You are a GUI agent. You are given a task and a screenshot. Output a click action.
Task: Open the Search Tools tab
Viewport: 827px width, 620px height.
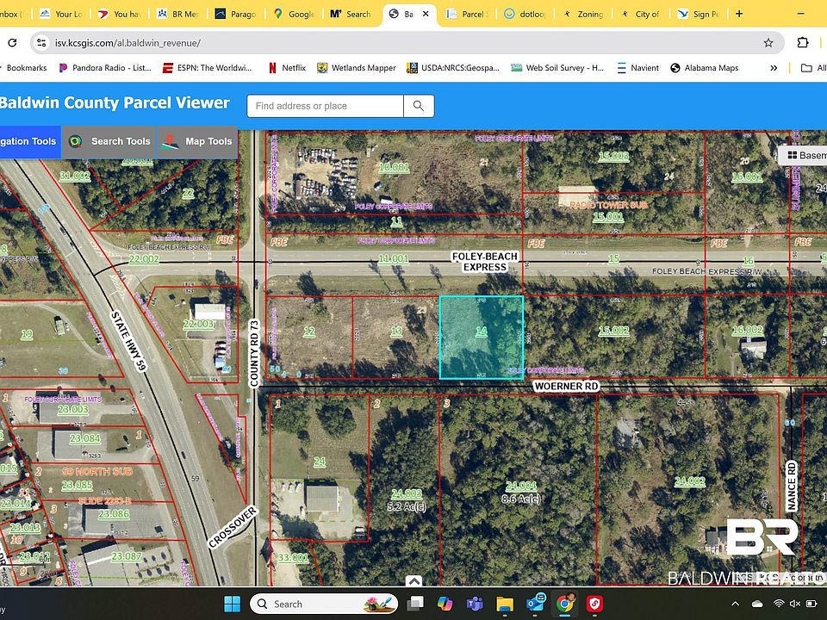point(109,141)
